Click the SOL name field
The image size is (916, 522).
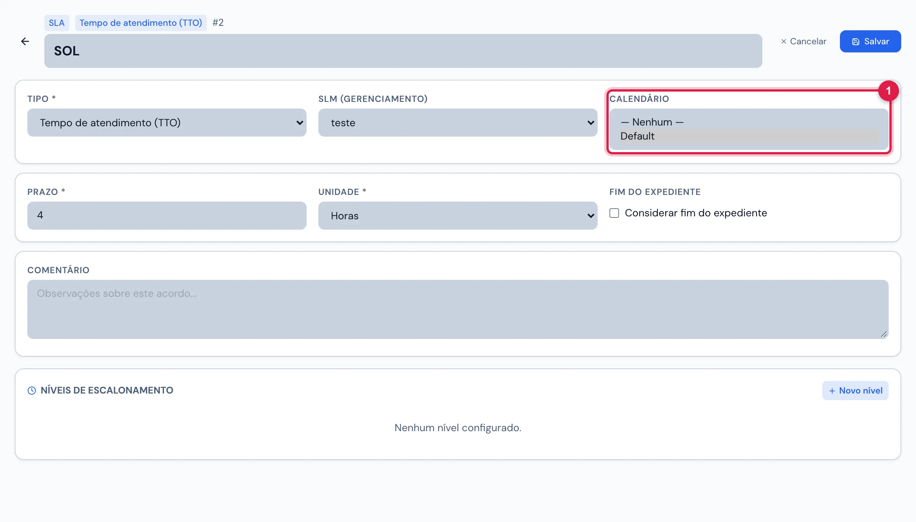[x=403, y=51]
